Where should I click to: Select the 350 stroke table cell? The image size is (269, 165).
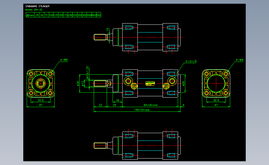(84, 15)
